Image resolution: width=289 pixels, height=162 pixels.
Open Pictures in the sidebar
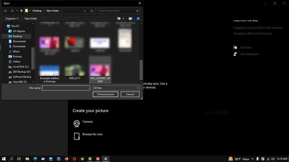[x=15, y=57]
